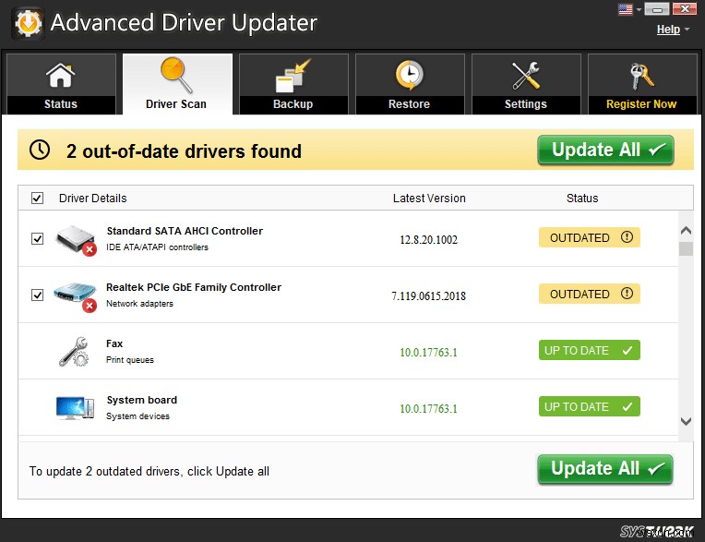
Task: Click the Driver Details column header
Action: pos(92,199)
